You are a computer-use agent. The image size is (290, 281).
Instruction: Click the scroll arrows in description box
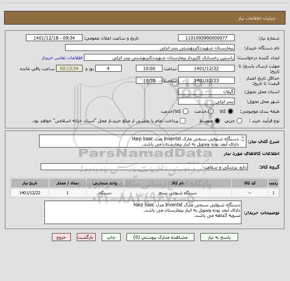[x=243, y=139]
